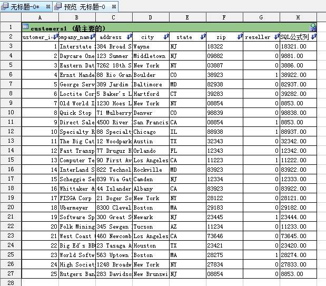Click cell with city Hartford

[151, 94]
